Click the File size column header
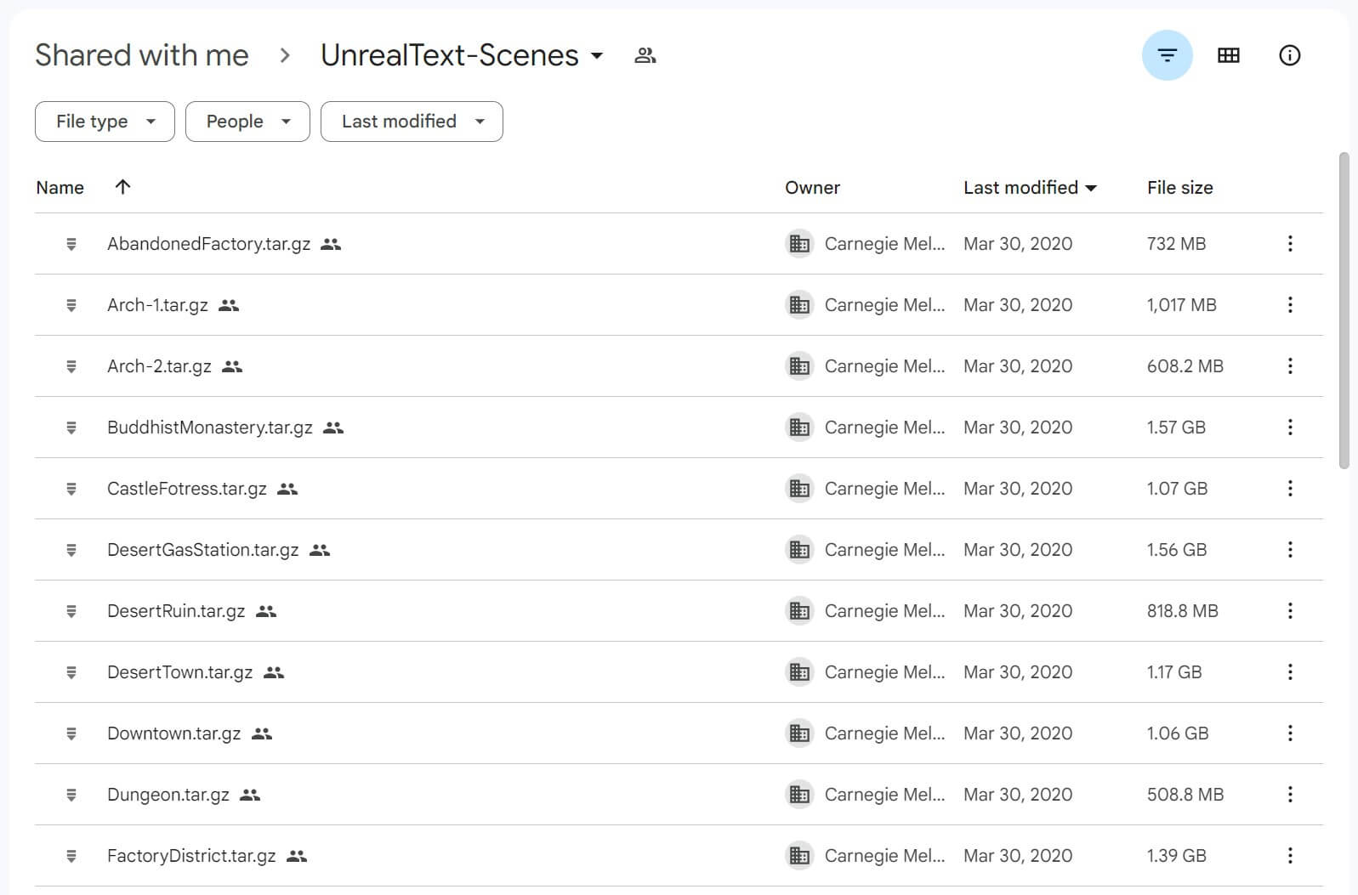This screenshot has height=895, width=1358. [x=1179, y=188]
